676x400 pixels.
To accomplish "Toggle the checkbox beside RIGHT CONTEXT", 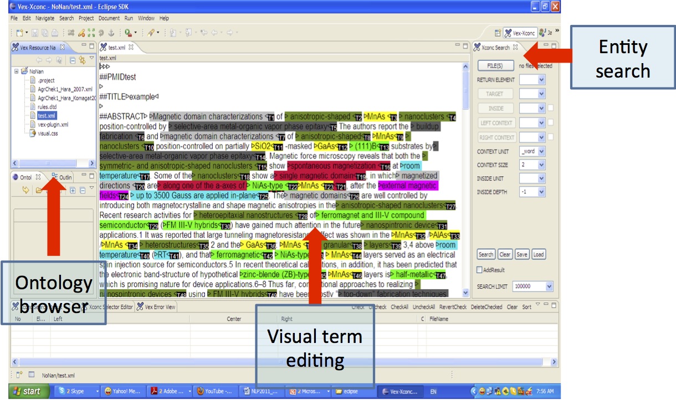I will 550,137.
